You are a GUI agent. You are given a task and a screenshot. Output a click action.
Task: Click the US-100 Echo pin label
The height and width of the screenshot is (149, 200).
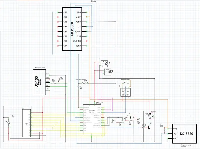[x=47, y=81]
